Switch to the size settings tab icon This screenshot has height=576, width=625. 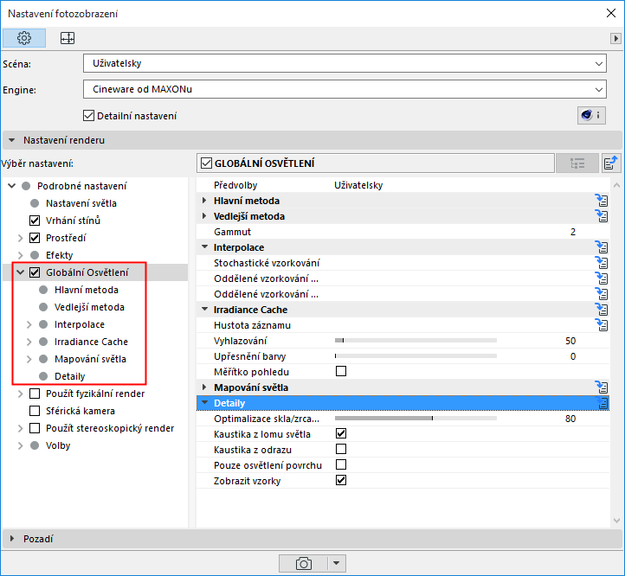pos(68,38)
